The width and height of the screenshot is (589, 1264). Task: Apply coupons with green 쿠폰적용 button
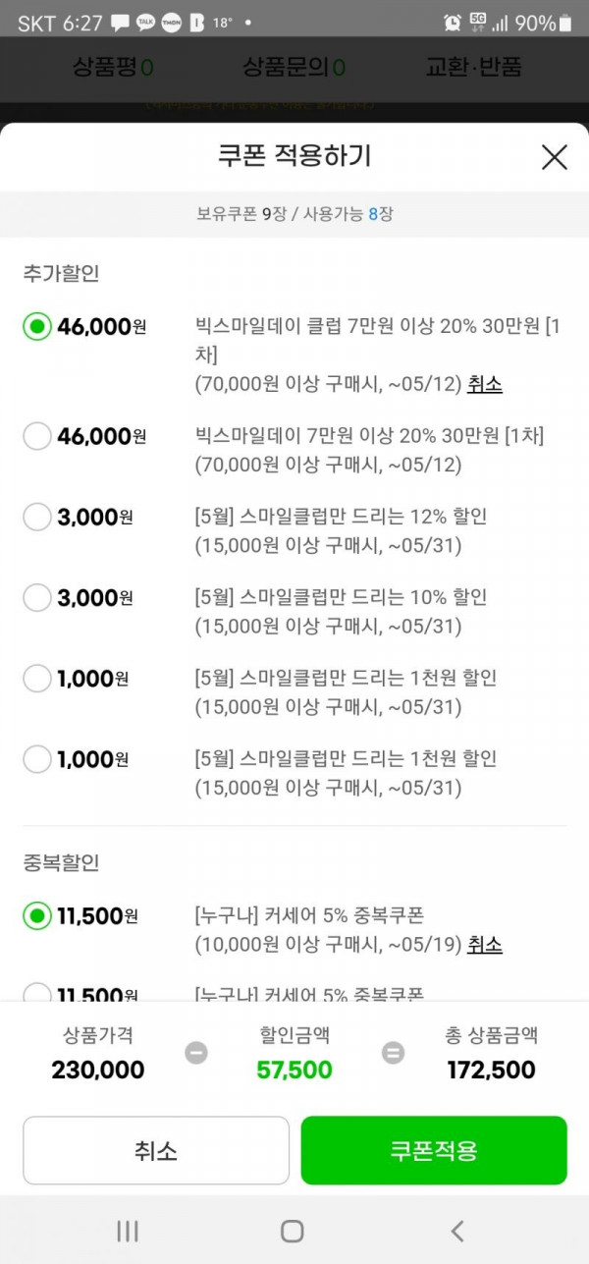[434, 1150]
